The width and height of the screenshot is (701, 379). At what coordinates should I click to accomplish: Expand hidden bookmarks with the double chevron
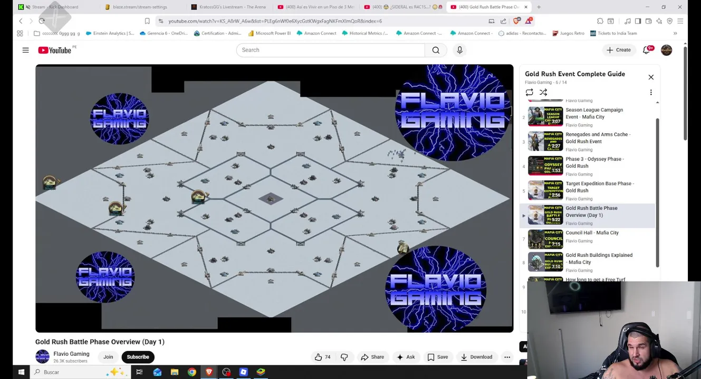click(675, 33)
